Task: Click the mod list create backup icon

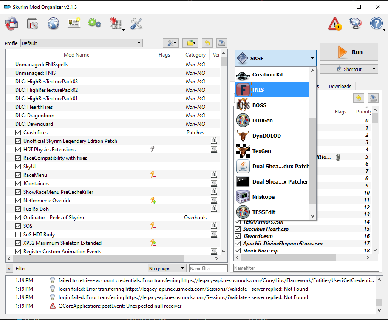Action: click(x=222, y=43)
